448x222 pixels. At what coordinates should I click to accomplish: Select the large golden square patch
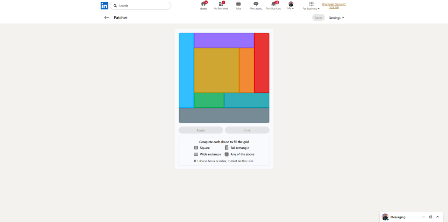coord(217,70)
